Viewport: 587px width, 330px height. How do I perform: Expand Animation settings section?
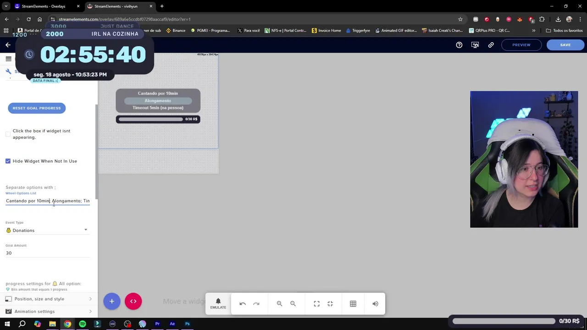pyautogui.click(x=49, y=311)
